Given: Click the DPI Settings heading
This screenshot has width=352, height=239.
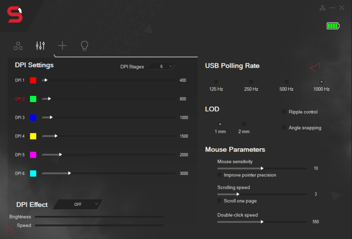Looking at the screenshot, I should pyautogui.click(x=34, y=65).
